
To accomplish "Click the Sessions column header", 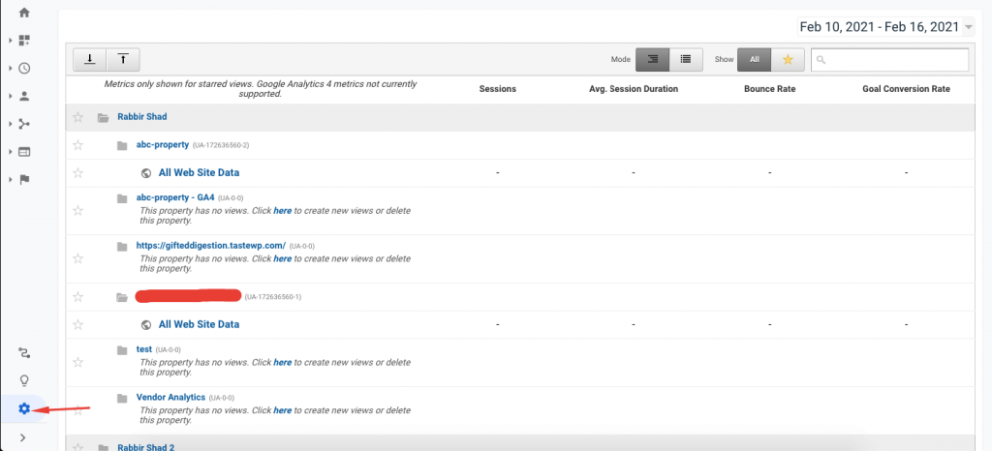I will [x=497, y=89].
